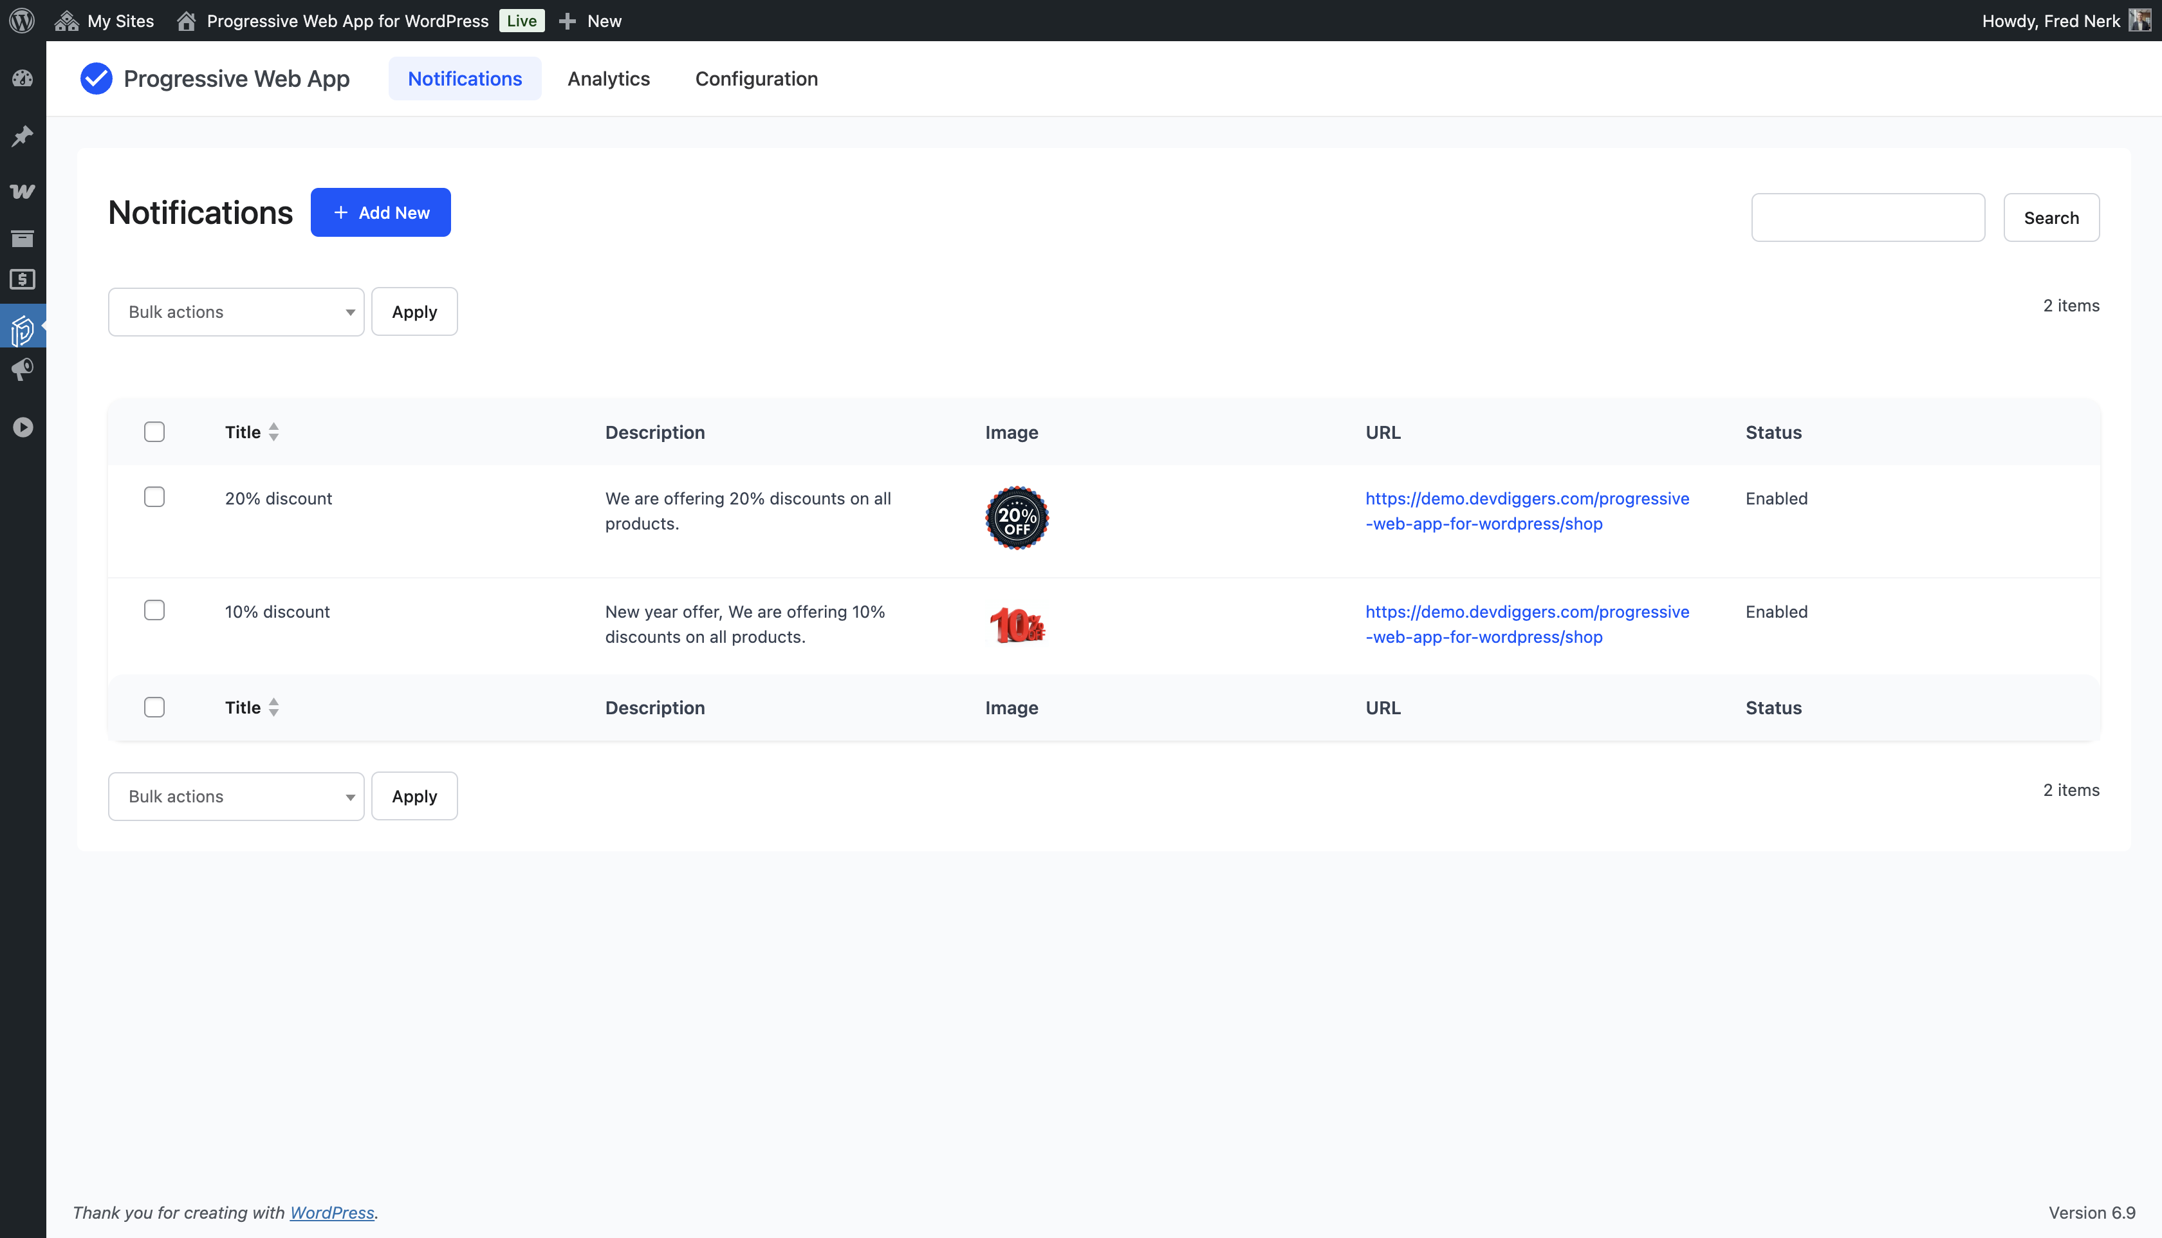Click the 10% off image thumbnail

tap(1016, 625)
